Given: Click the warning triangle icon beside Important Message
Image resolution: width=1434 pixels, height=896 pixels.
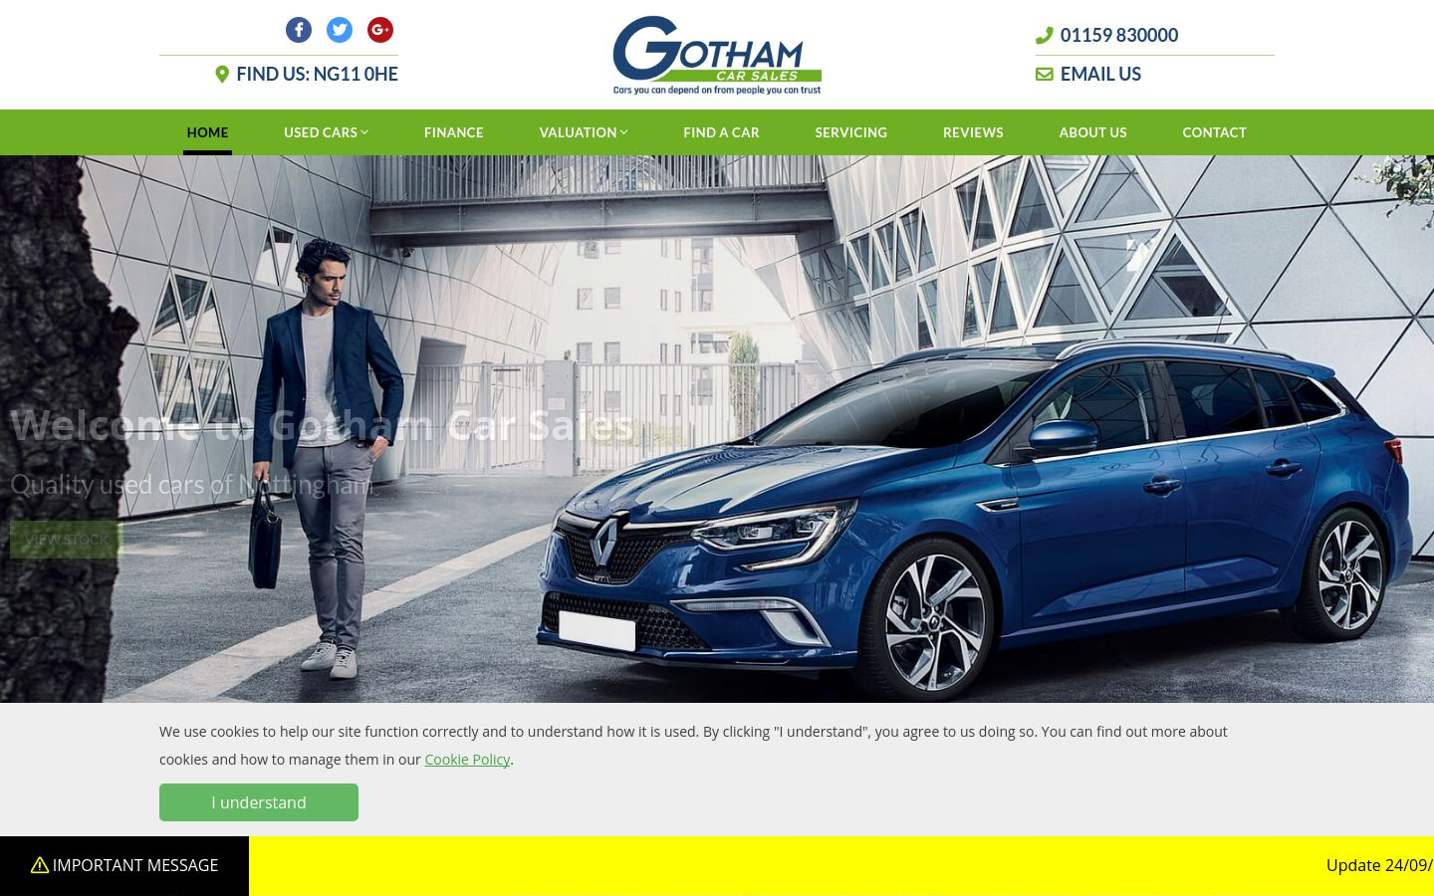Looking at the screenshot, I should click(x=40, y=865).
